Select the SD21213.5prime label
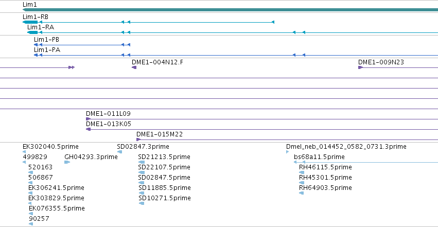The height and width of the screenshot is (227, 438). 164,157
